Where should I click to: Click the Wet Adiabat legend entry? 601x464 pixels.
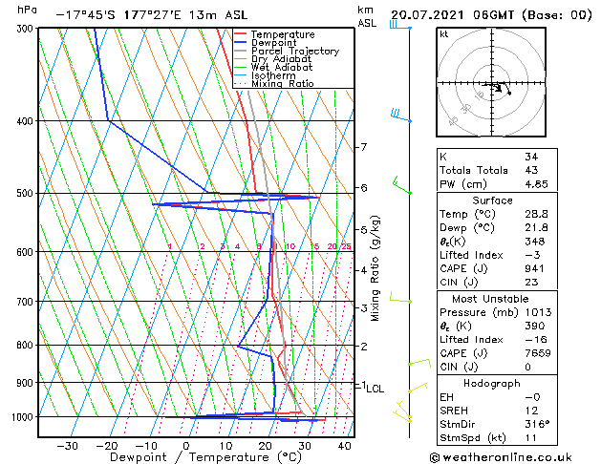[x=281, y=68]
